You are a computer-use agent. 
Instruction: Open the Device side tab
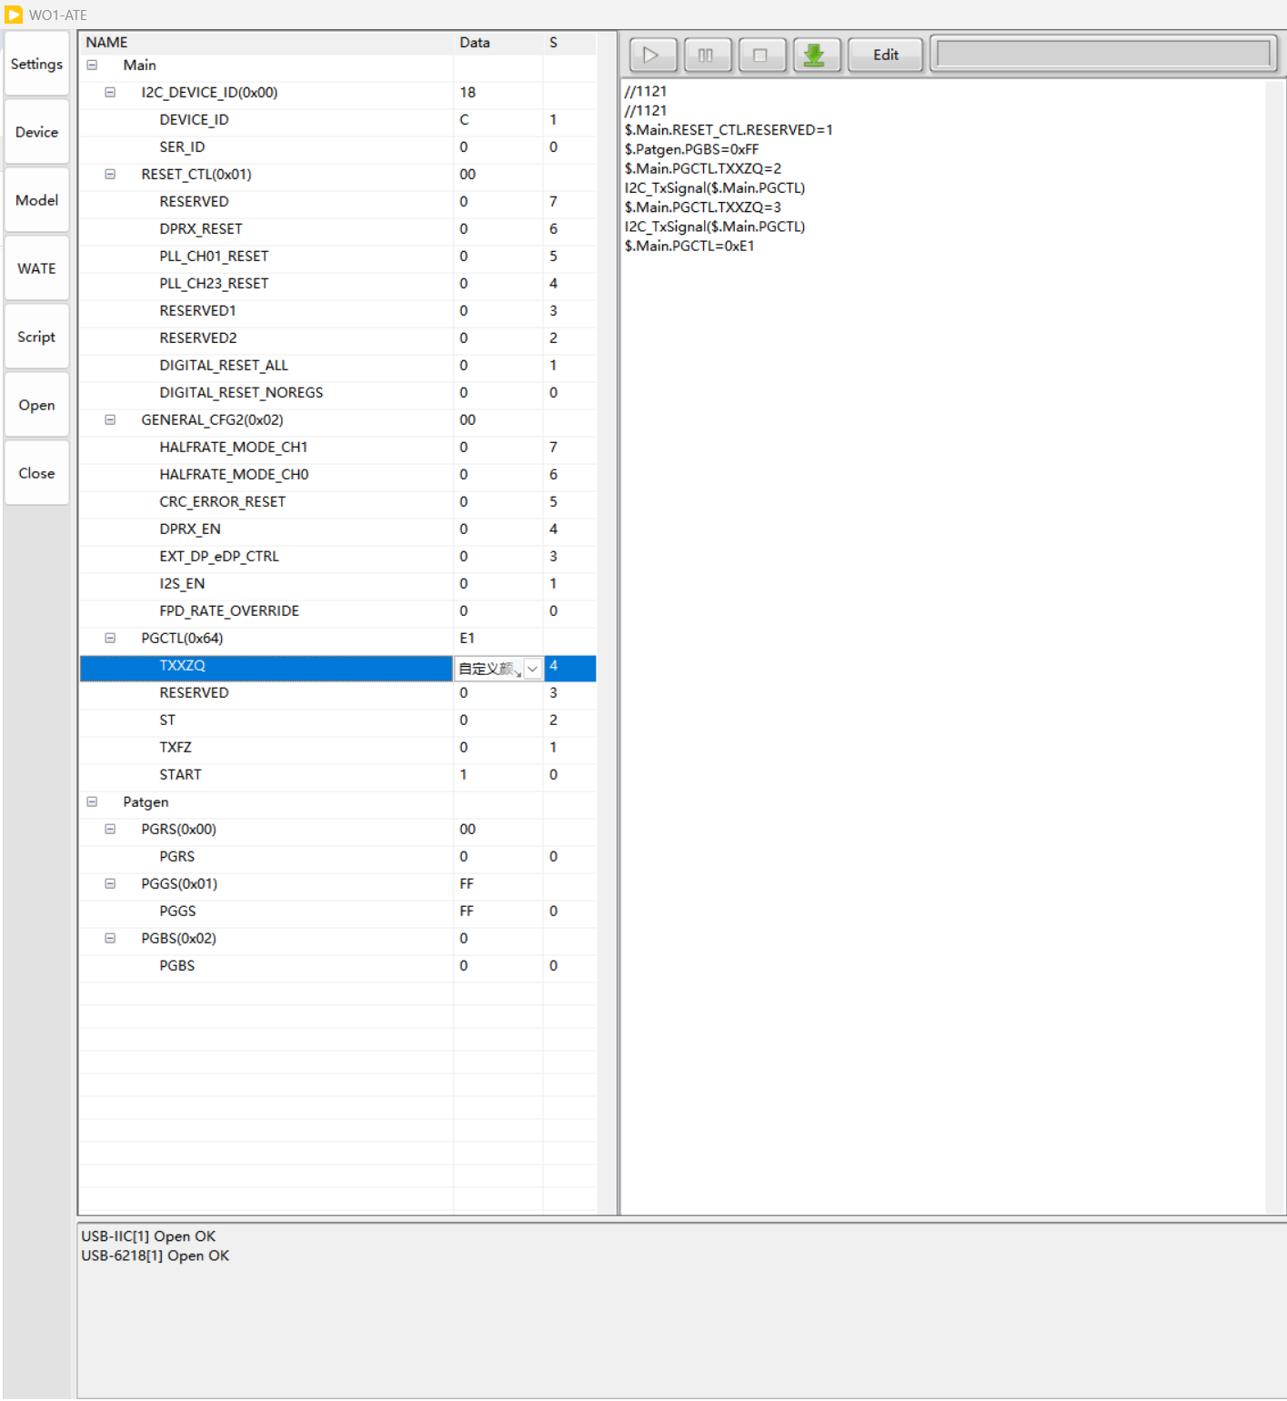click(36, 132)
